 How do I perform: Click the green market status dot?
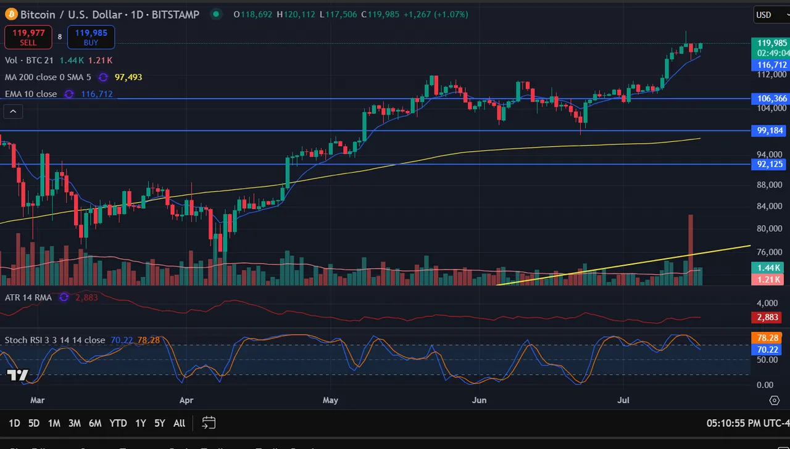(x=215, y=14)
